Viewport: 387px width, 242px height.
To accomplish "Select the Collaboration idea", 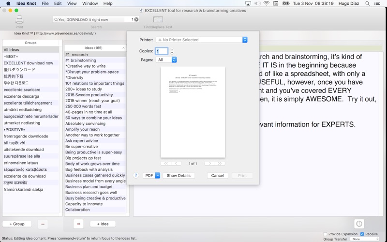I will [x=95, y=210].
